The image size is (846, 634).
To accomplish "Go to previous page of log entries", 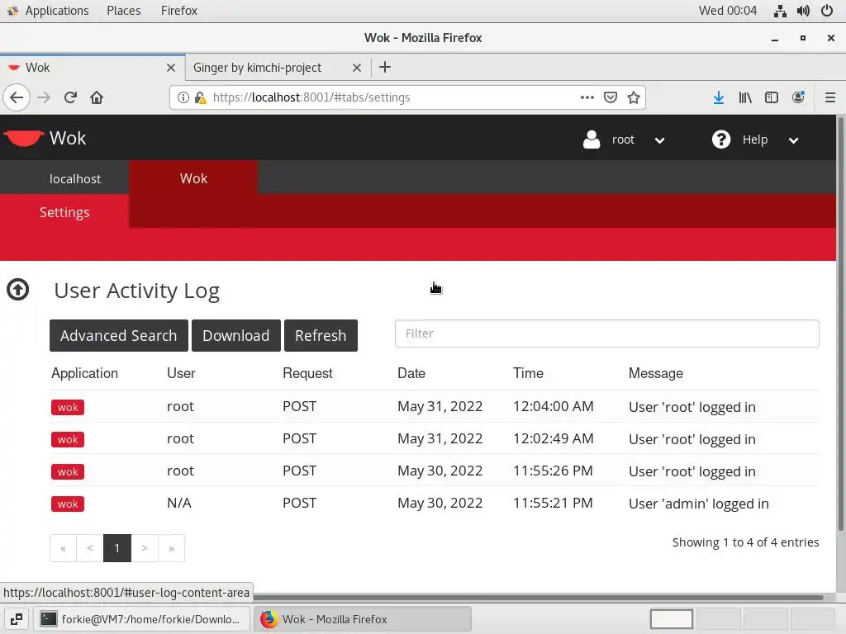I will click(90, 548).
